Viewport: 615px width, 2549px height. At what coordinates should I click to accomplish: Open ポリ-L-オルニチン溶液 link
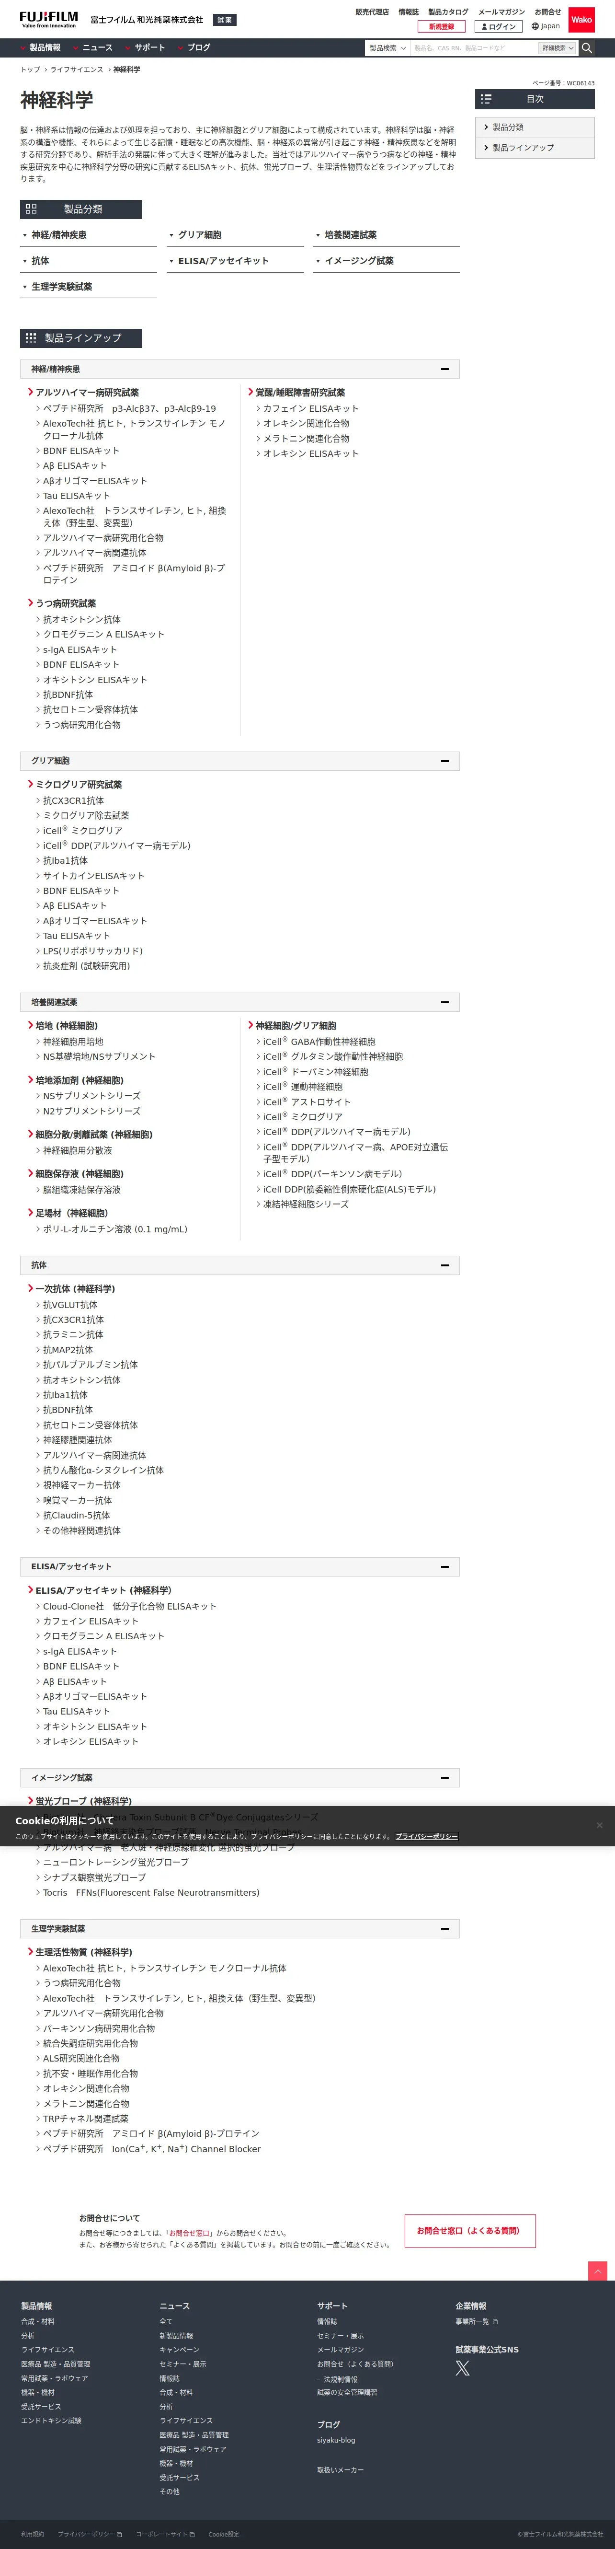[x=114, y=1229]
